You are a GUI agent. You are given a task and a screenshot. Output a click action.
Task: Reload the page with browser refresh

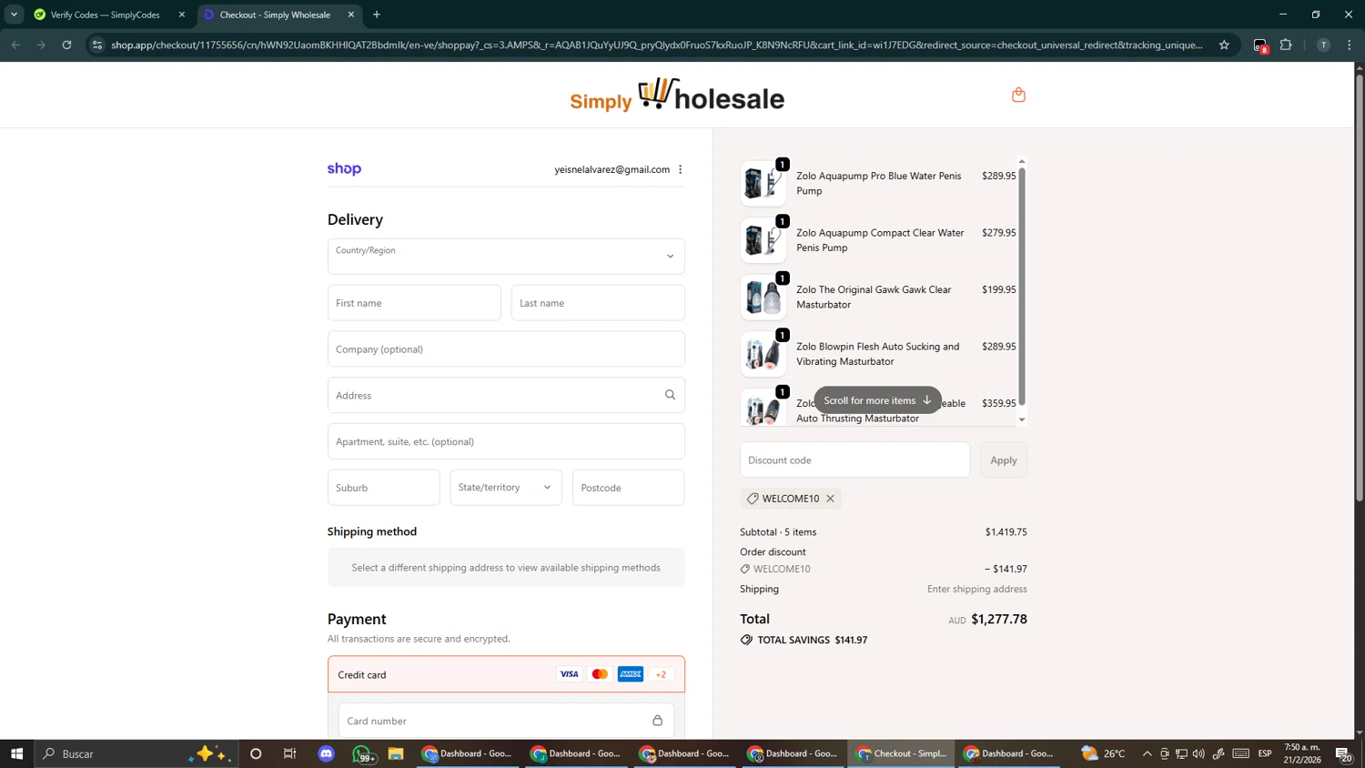(x=66, y=45)
